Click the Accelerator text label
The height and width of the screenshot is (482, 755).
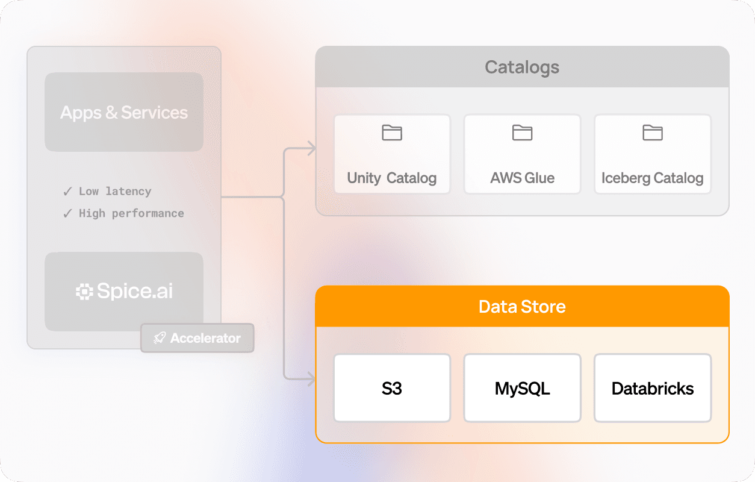(205, 339)
